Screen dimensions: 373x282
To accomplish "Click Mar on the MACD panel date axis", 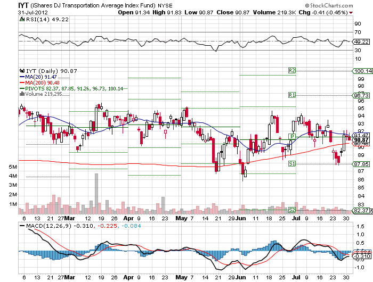I will [70, 277].
